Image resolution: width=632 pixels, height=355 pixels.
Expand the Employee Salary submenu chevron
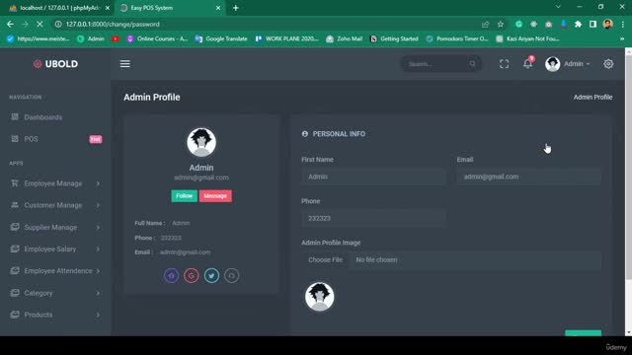pos(98,249)
